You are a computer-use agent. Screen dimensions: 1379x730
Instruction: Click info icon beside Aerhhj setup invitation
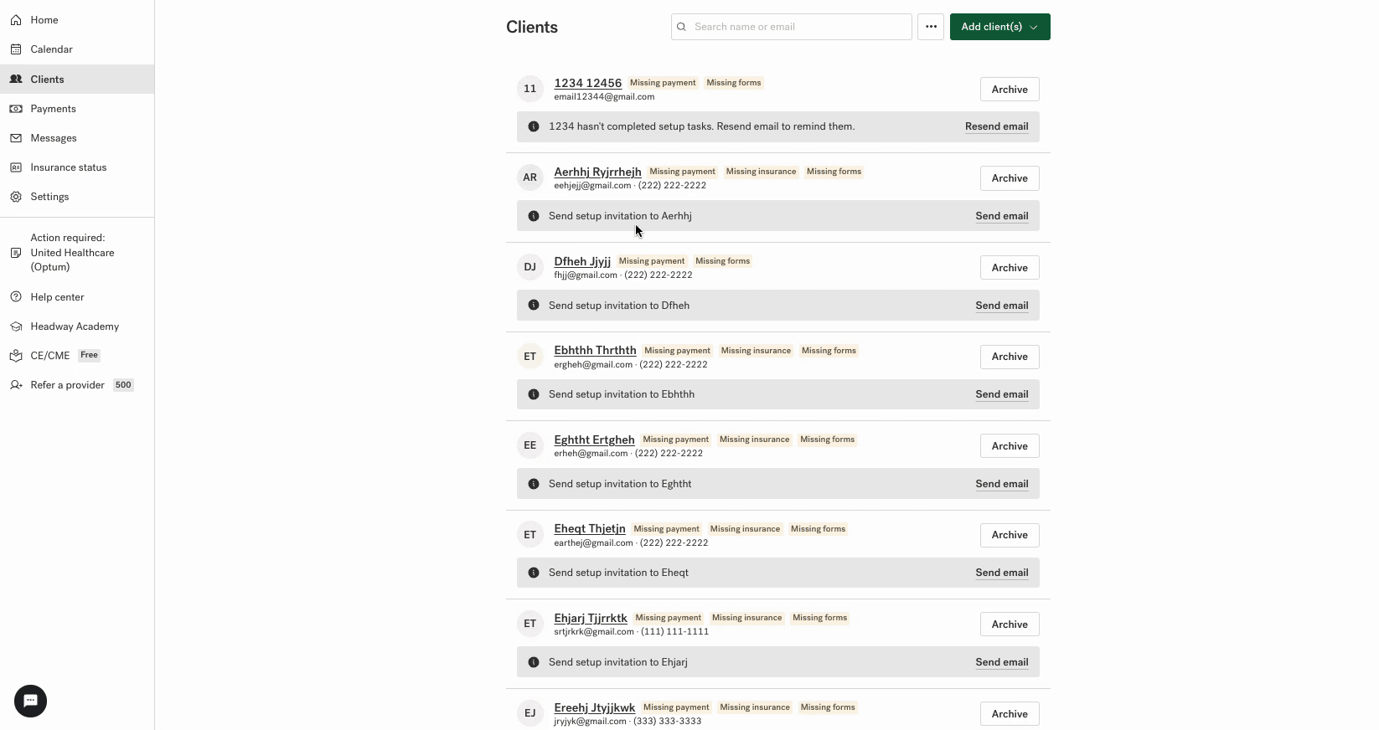point(534,216)
